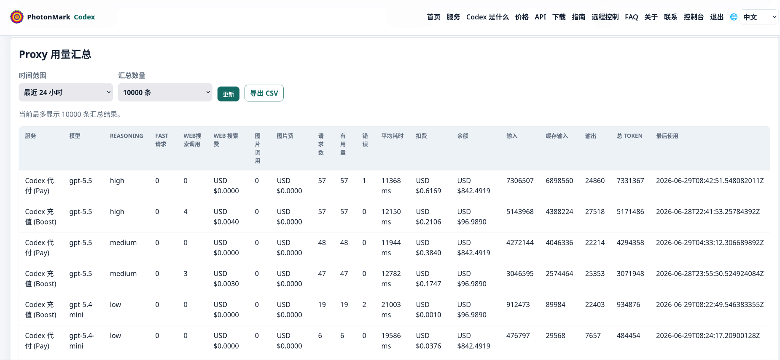Click 退出 to log out

point(717,17)
